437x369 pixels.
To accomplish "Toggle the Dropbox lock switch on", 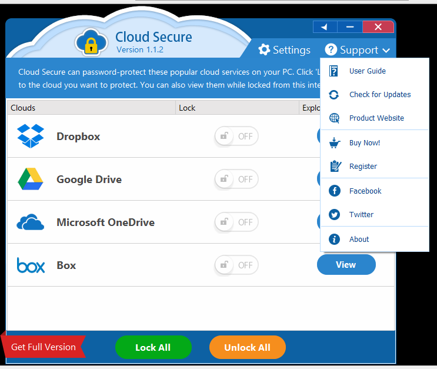I will point(236,136).
